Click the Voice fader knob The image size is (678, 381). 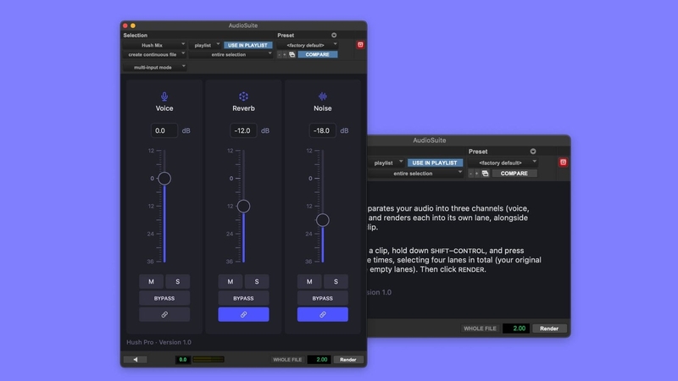click(164, 179)
